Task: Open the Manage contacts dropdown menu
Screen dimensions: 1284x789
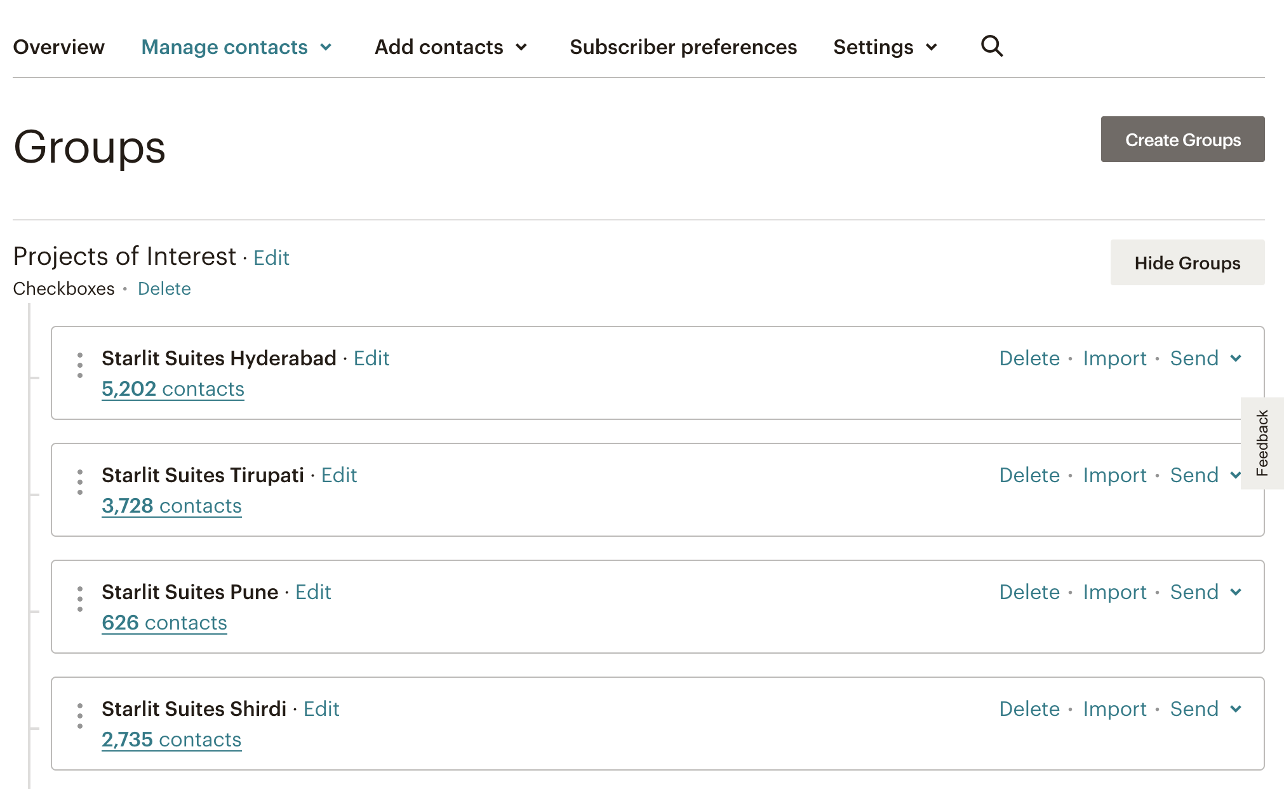Action: 237,47
